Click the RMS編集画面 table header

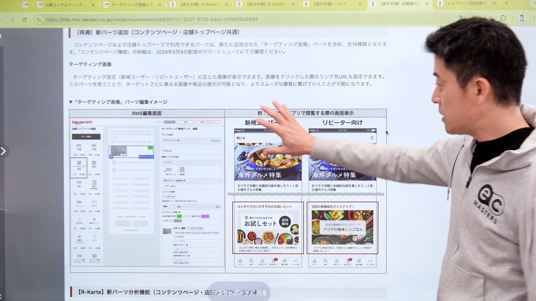coord(147,113)
